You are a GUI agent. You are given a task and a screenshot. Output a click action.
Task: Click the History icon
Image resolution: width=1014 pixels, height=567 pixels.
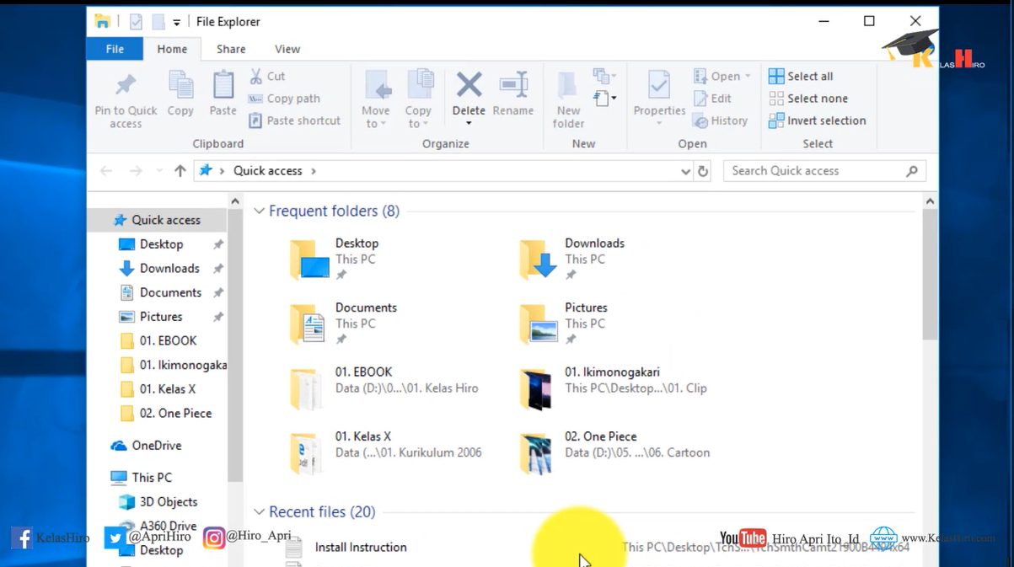tap(700, 120)
